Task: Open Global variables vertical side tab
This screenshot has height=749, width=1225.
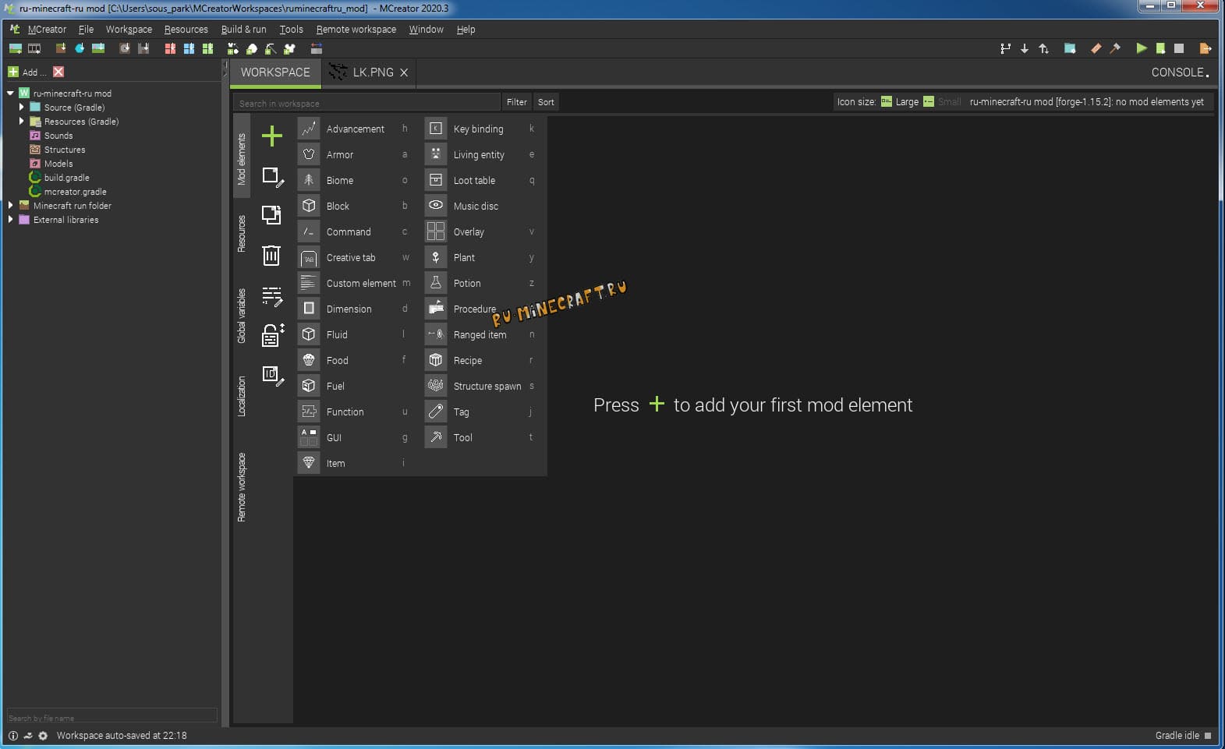Action: [242, 316]
